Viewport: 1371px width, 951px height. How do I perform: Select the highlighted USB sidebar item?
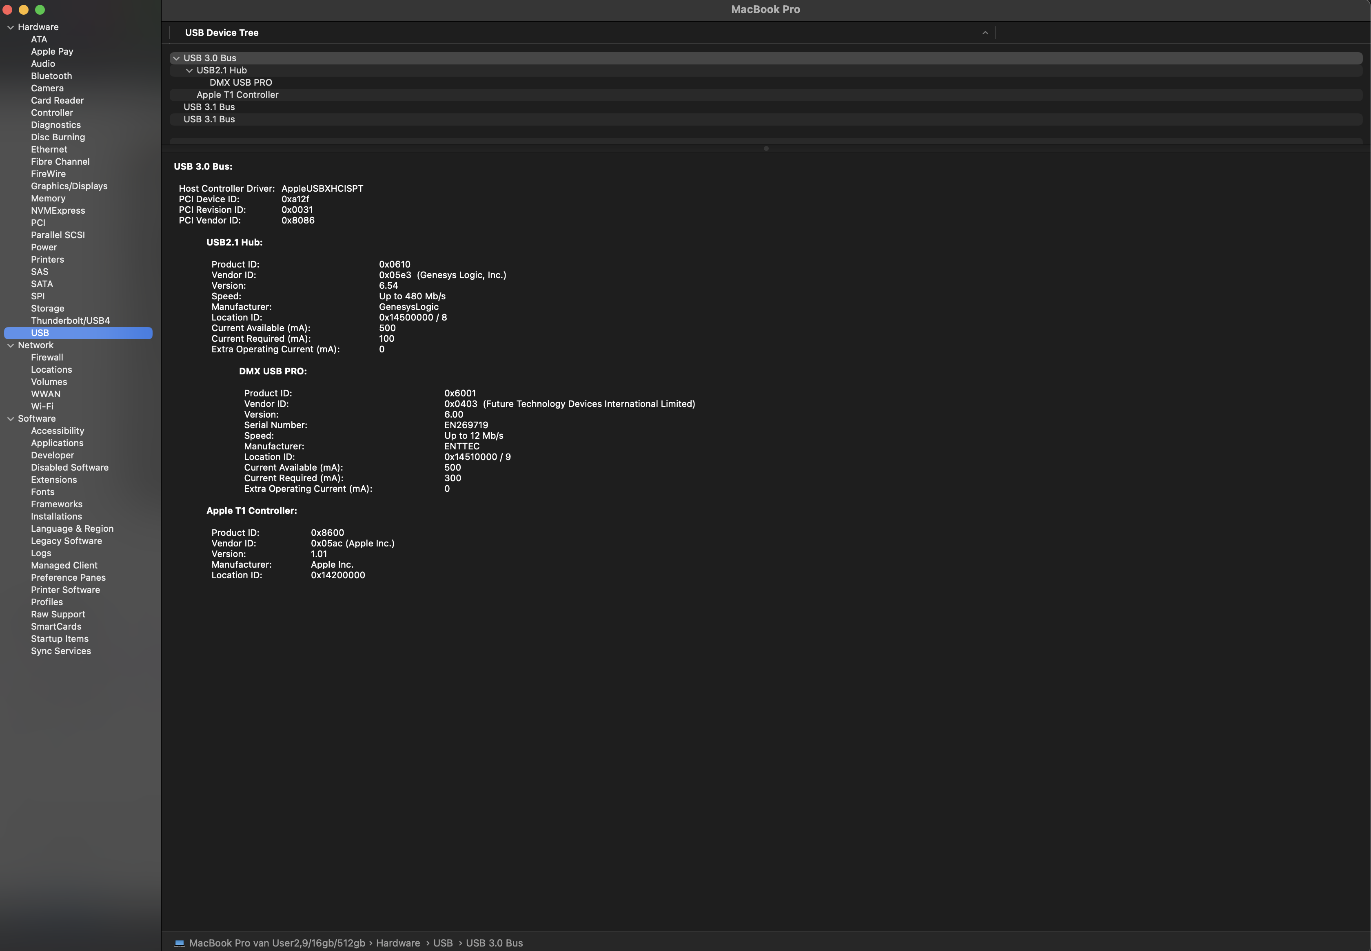point(78,333)
